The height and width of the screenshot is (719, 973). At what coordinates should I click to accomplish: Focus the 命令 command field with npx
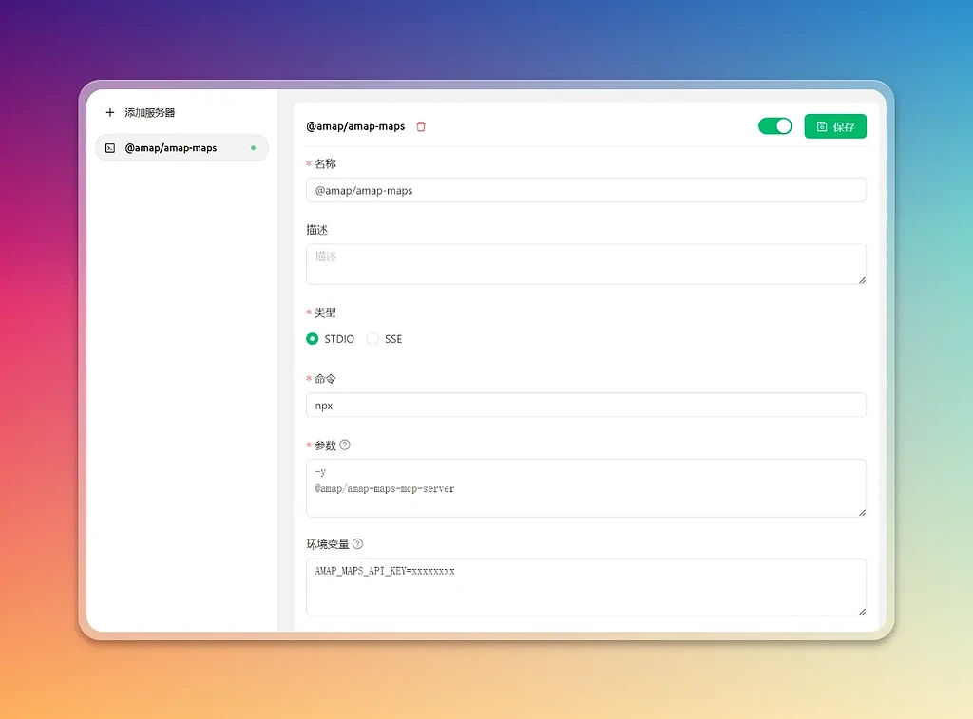[x=585, y=406]
